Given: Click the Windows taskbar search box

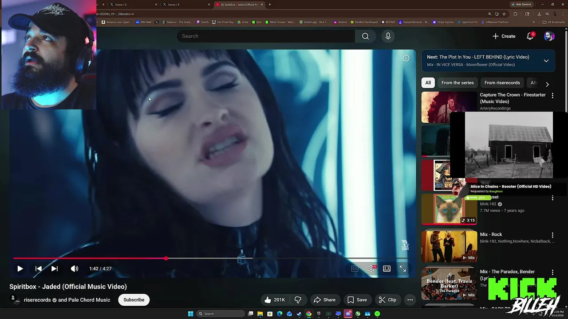Looking at the screenshot, I should tap(221, 314).
